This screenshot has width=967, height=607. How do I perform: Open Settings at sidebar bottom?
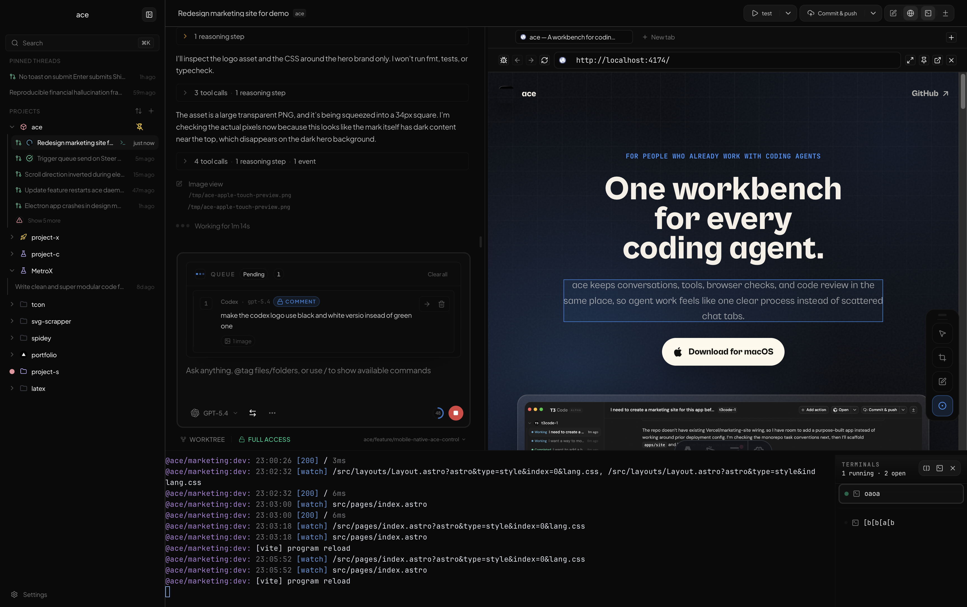[x=29, y=595]
